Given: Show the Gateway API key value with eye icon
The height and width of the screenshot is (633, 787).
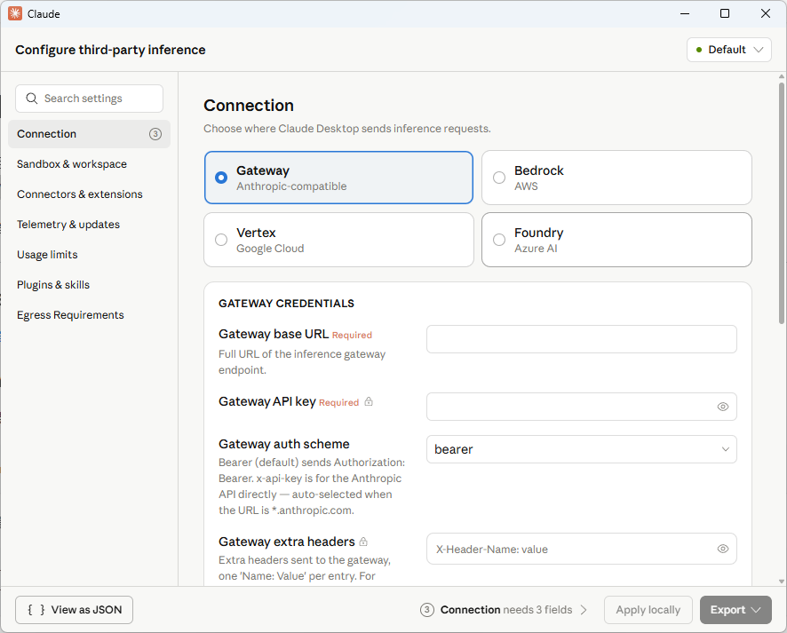Looking at the screenshot, I should (723, 407).
